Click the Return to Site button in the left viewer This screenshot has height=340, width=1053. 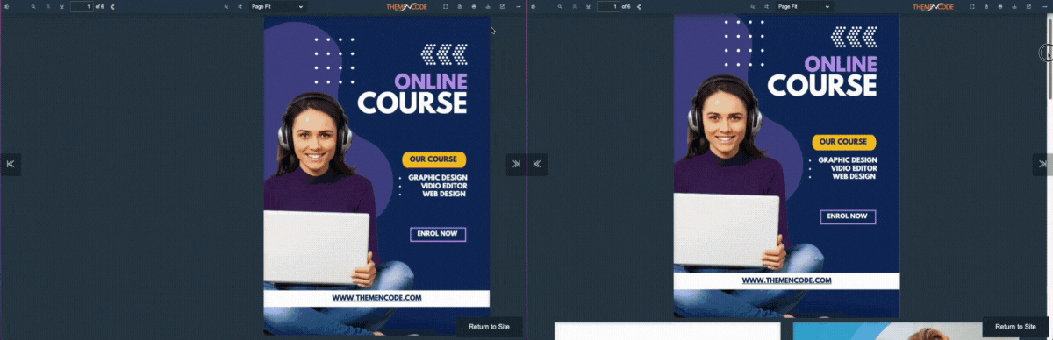click(489, 327)
